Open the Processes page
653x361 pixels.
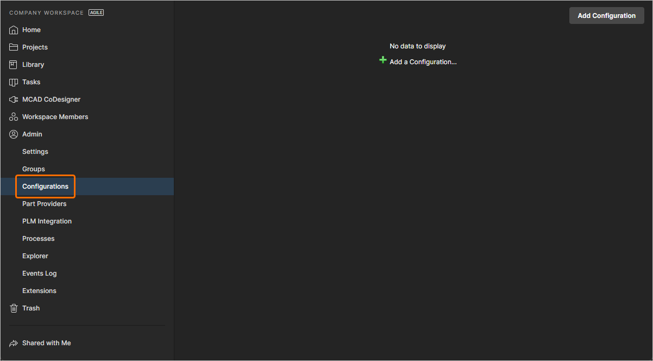(38, 239)
